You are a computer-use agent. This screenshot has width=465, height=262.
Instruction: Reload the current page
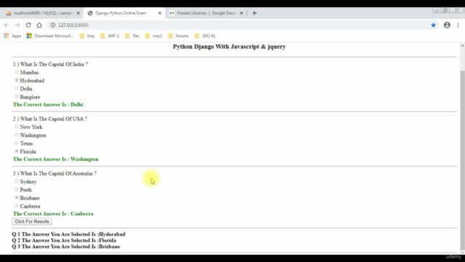(x=28, y=25)
